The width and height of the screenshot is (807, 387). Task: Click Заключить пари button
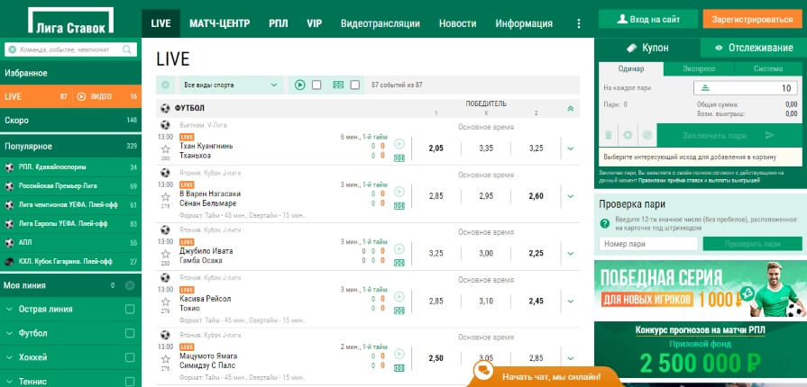click(728, 136)
